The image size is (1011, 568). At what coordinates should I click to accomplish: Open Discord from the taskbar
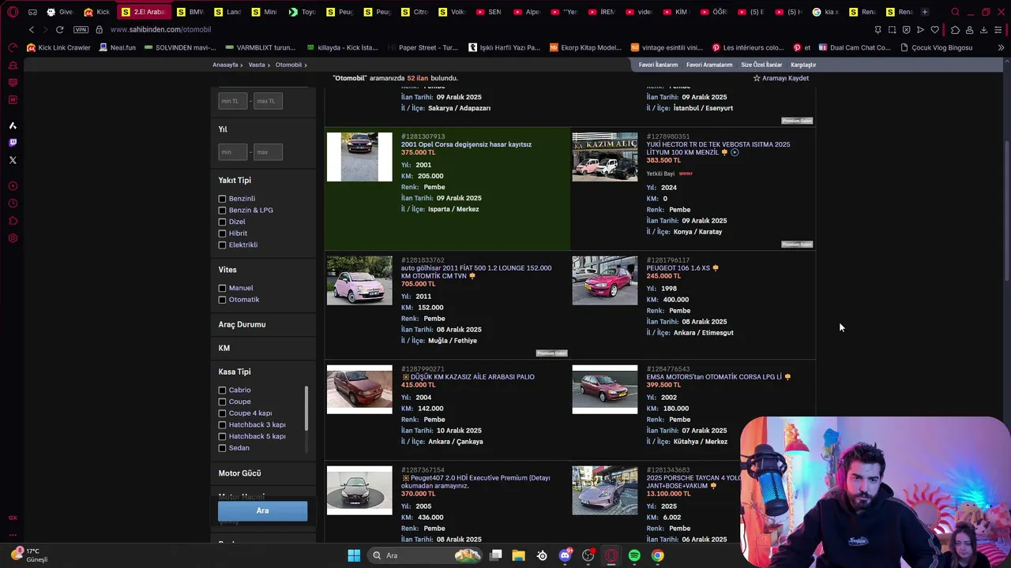pos(565,555)
